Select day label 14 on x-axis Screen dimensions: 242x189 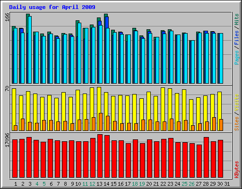pyautogui.click(x=106, y=184)
